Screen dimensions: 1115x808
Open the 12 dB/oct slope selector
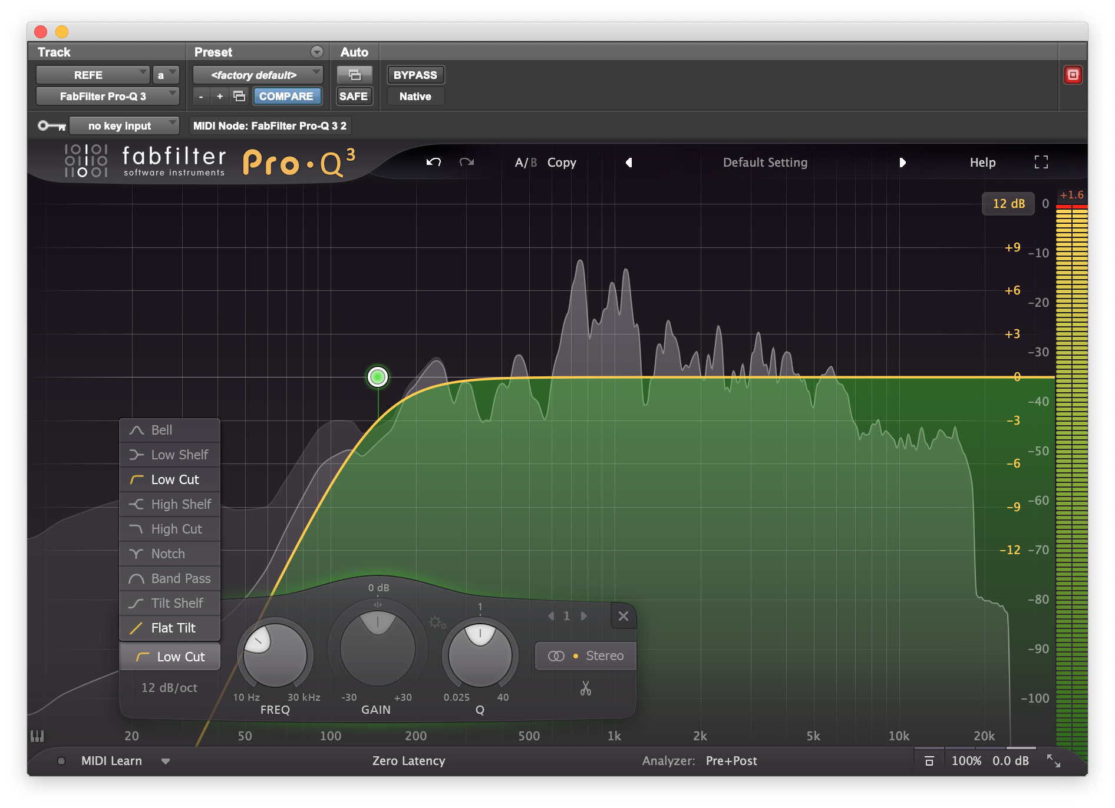pos(169,688)
